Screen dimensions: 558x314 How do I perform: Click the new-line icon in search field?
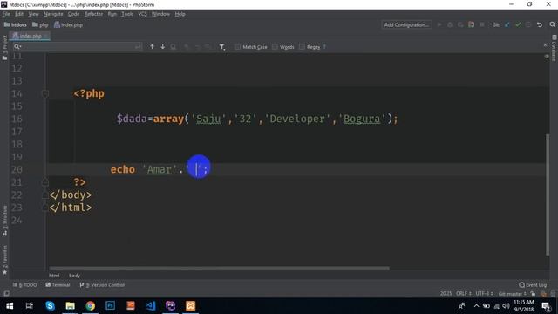click(x=138, y=46)
